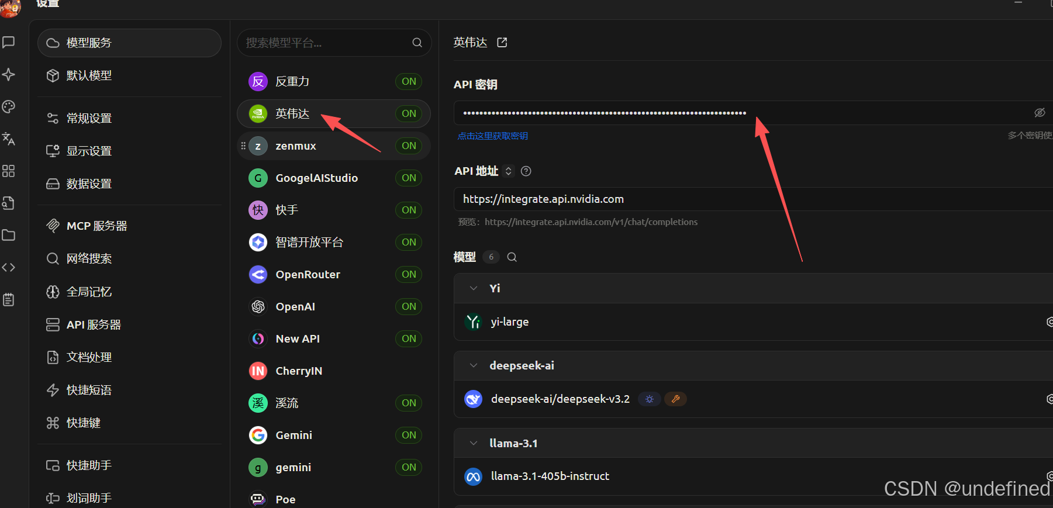Toggle the ON badge for OpenRouter
The height and width of the screenshot is (508, 1053).
click(x=409, y=274)
